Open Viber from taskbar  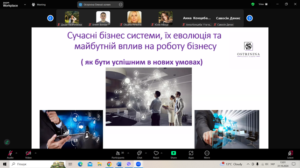tap(129, 164)
